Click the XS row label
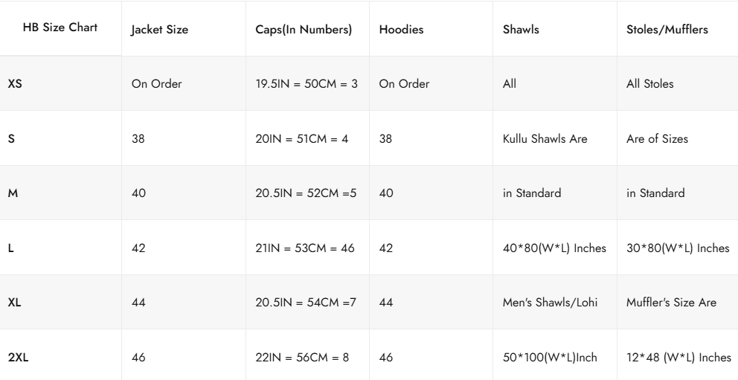The image size is (738, 380). [x=15, y=84]
